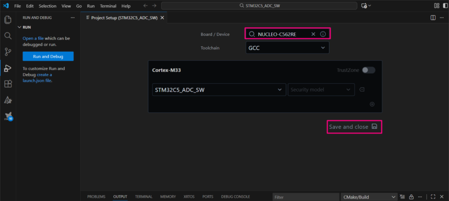Click the Open a file link
449x201 pixels.
[33, 38]
